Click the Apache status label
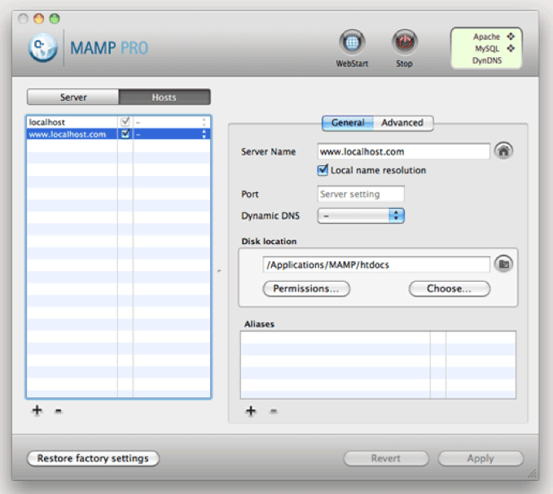This screenshot has width=553, height=494. pyautogui.click(x=486, y=37)
